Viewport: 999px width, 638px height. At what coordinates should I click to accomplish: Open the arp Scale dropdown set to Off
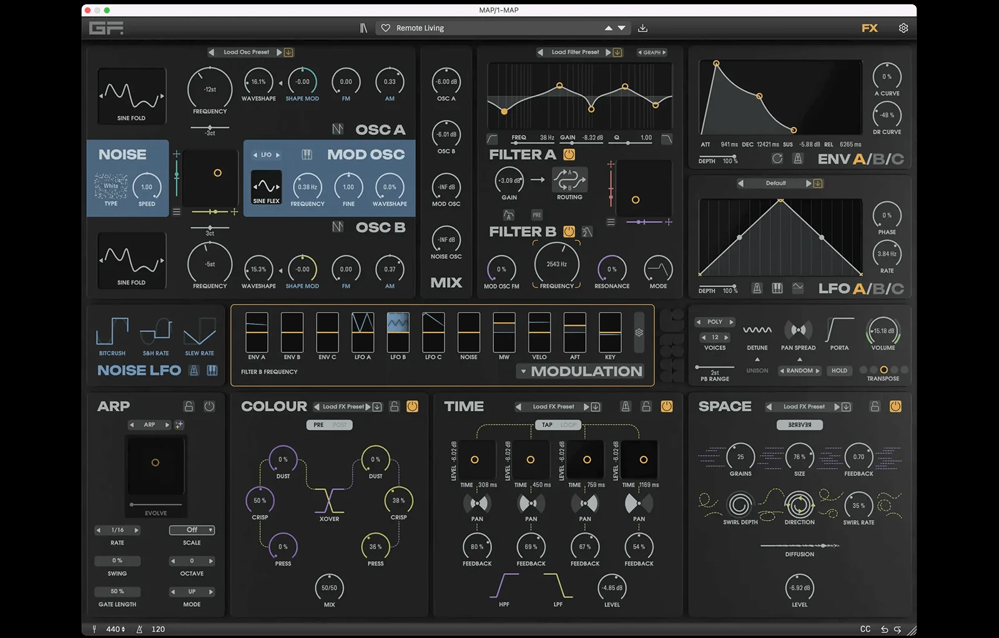point(192,530)
